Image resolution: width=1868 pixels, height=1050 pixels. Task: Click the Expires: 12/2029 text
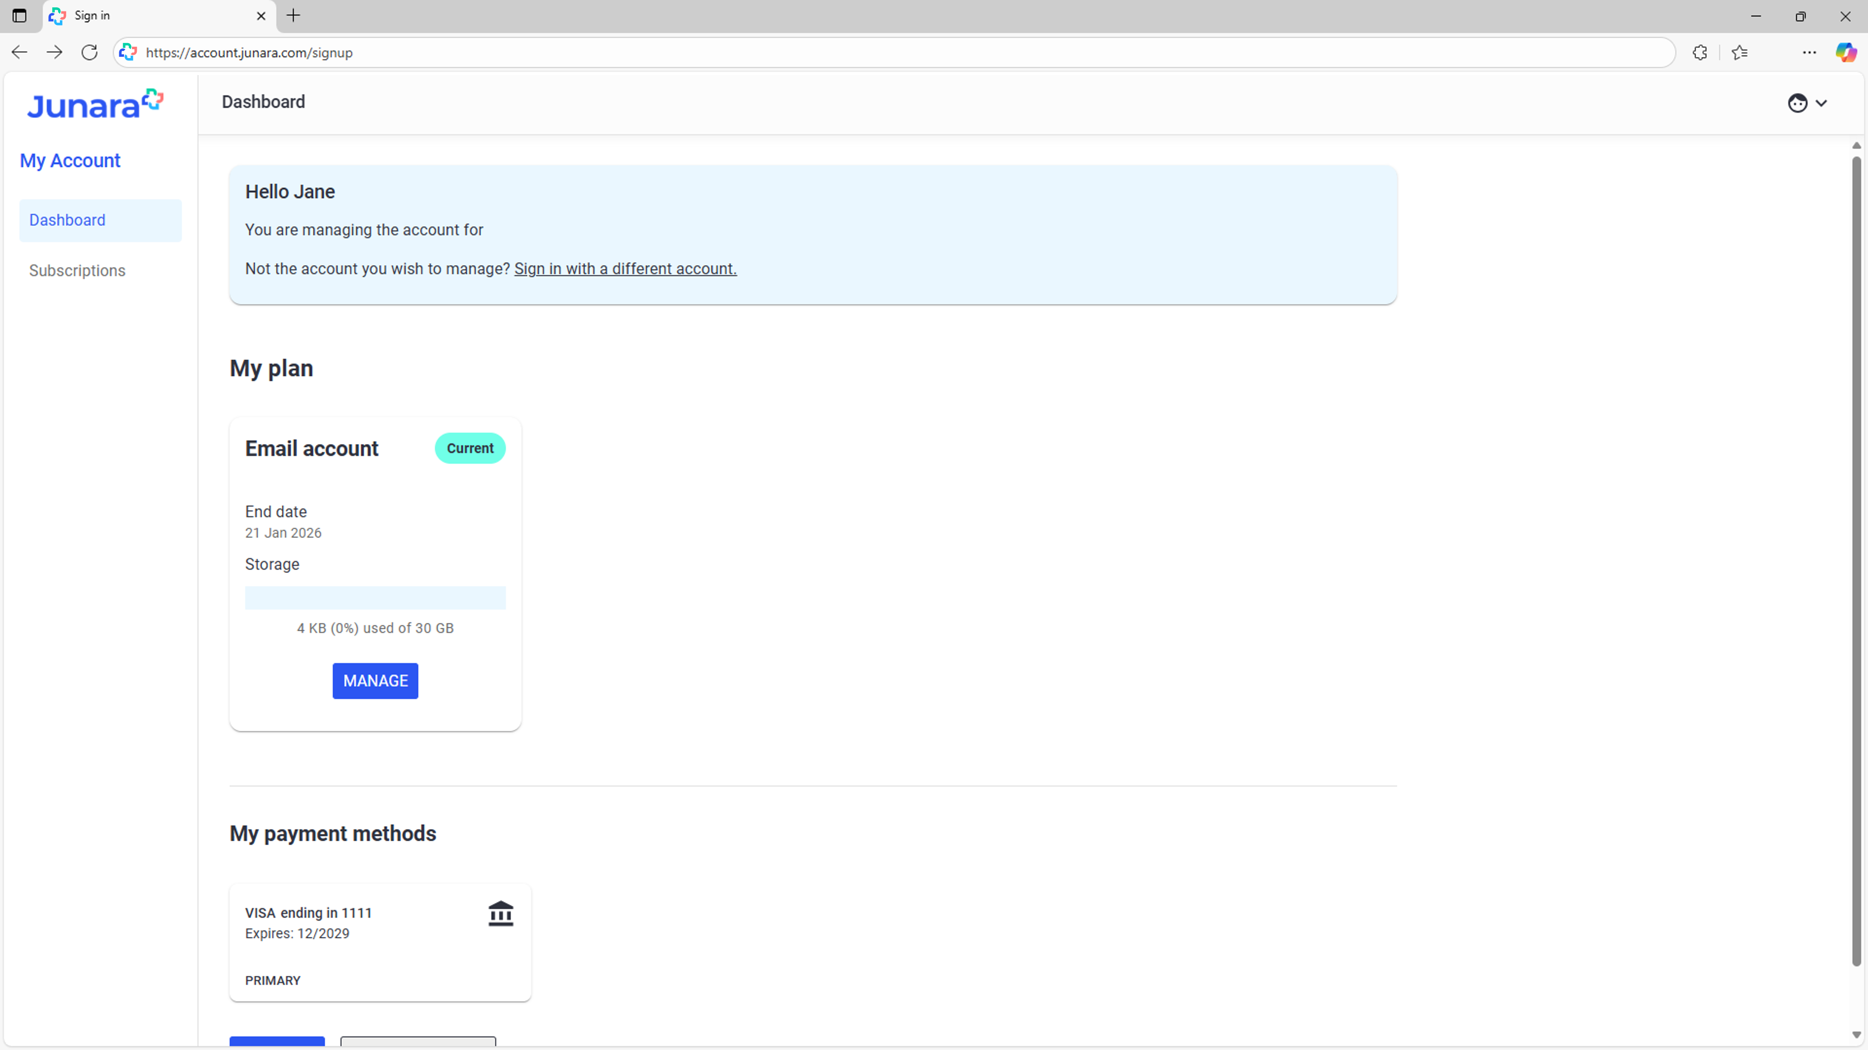tap(297, 933)
